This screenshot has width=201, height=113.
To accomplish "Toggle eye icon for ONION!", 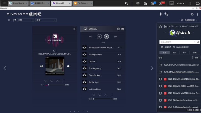I will (x=84, y=61).
